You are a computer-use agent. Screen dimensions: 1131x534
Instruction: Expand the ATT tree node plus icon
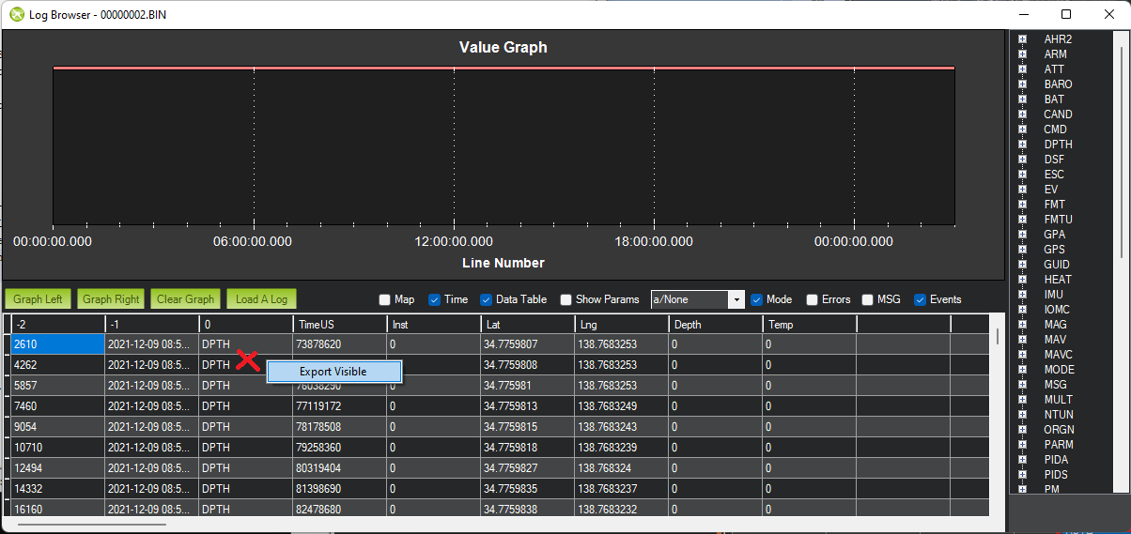coord(1022,69)
